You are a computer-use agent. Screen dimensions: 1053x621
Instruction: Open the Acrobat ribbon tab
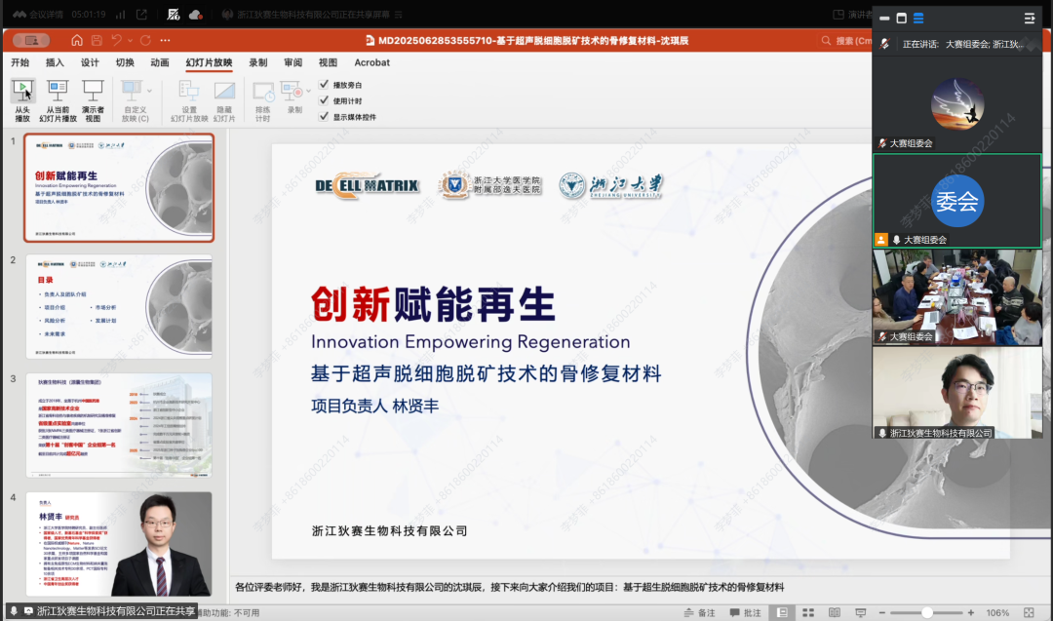372,62
